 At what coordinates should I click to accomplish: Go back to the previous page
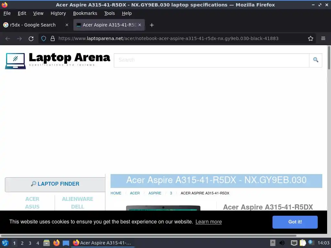point(8,39)
